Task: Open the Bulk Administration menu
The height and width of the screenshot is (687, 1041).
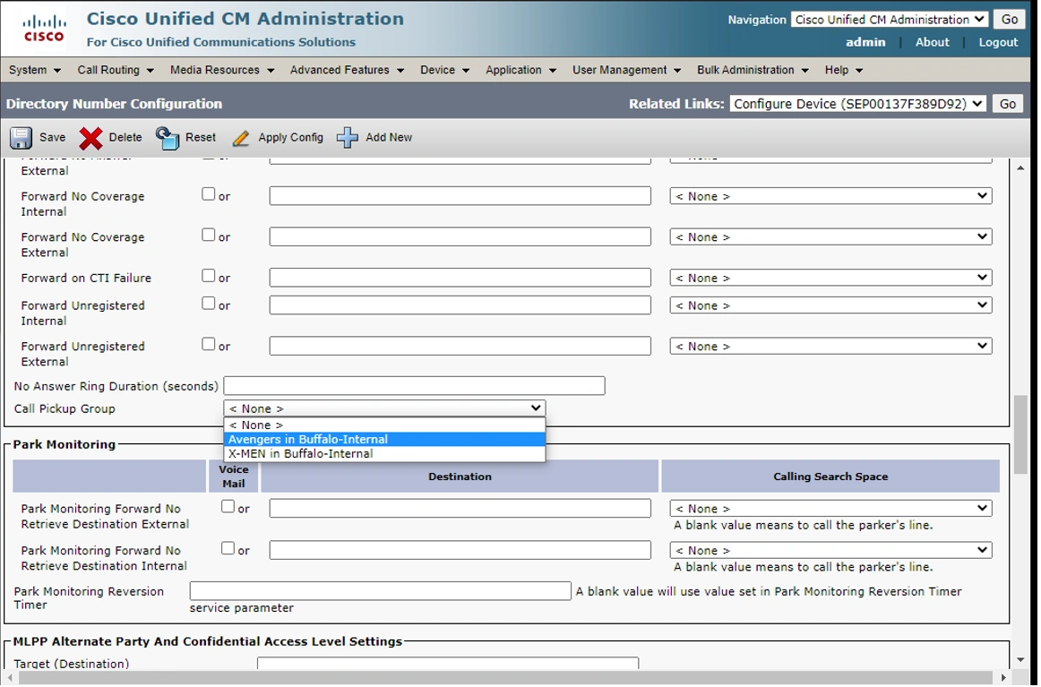Action: [x=753, y=70]
